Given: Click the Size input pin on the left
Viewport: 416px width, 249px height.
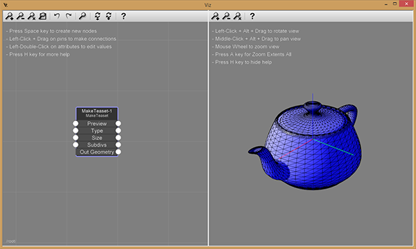Looking at the screenshot, I should 76,138.
